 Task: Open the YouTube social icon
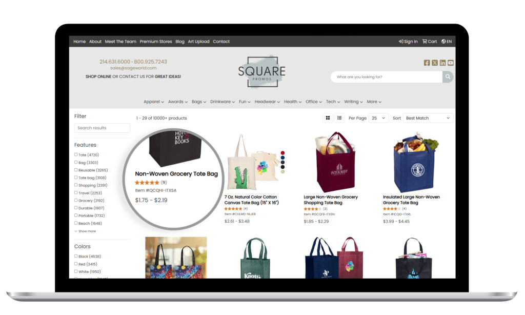[451, 63]
